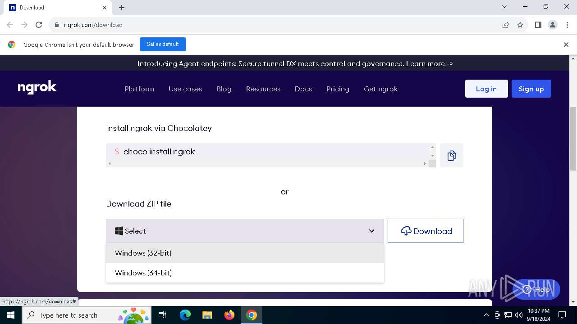The width and height of the screenshot is (577, 324).
Task: Click the address bar URL
Action: (93, 25)
